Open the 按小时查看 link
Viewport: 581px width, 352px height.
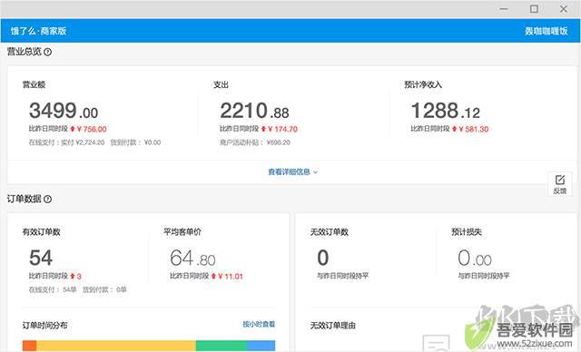(259, 324)
